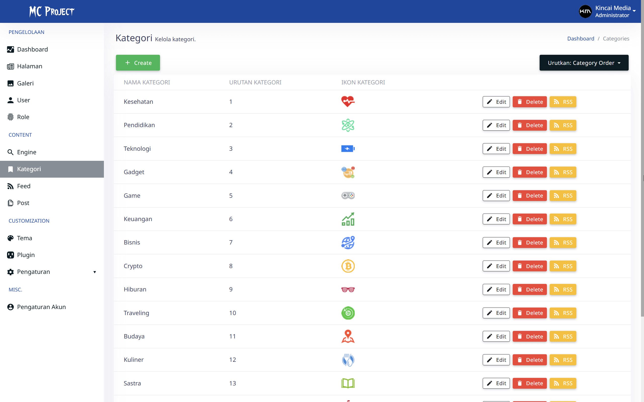Click the Kesehatan heart category icon
The image size is (644, 402).
click(x=348, y=101)
